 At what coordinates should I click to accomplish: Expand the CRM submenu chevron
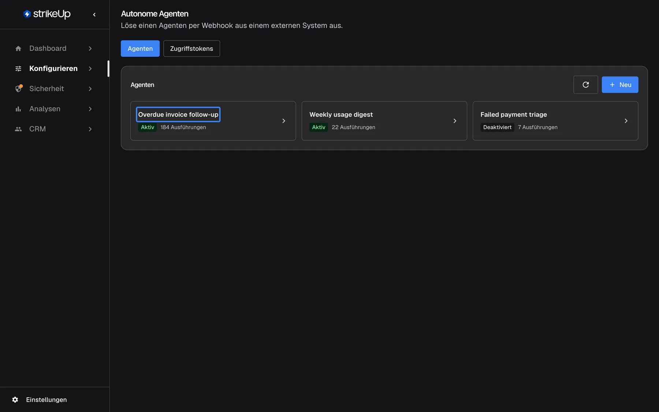(x=90, y=129)
